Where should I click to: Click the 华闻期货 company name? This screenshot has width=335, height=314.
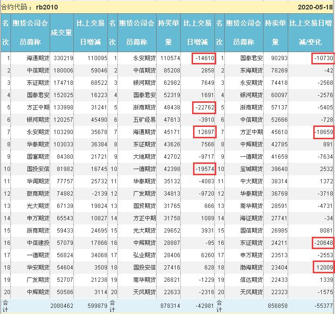[x=38, y=181]
